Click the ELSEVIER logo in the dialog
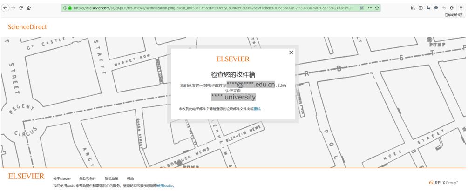 [233, 59]
